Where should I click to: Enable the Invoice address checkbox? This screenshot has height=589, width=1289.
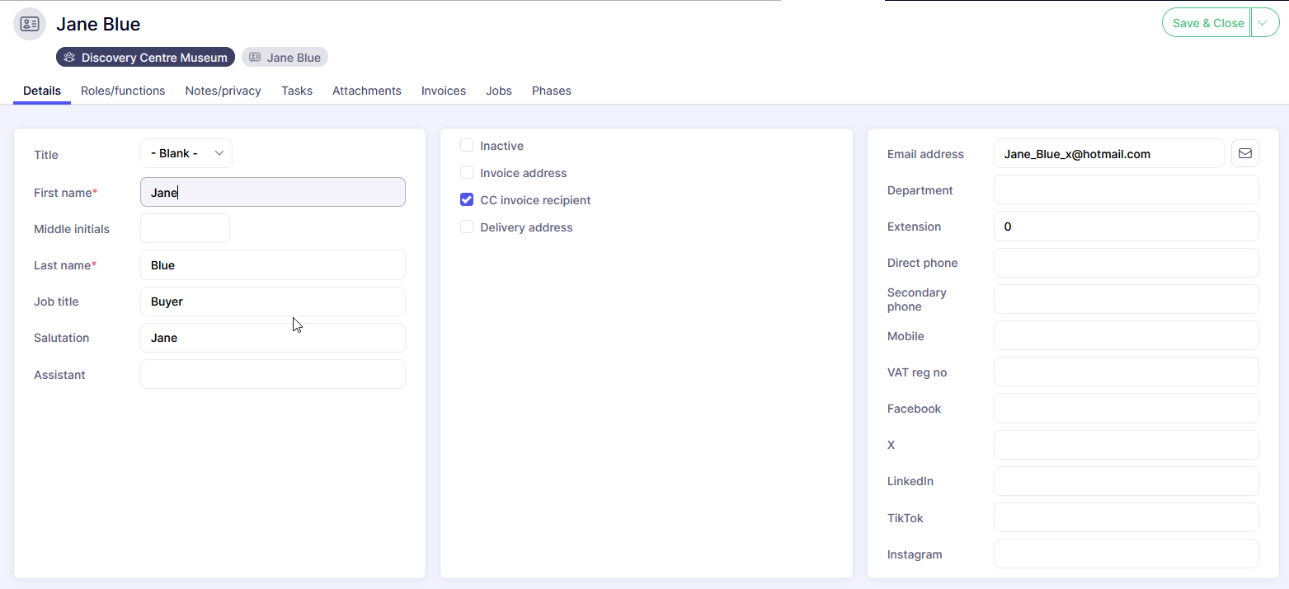pyautogui.click(x=467, y=173)
